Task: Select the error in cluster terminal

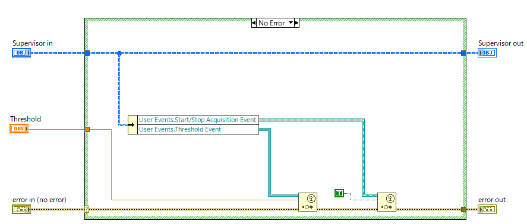Action: (21, 210)
